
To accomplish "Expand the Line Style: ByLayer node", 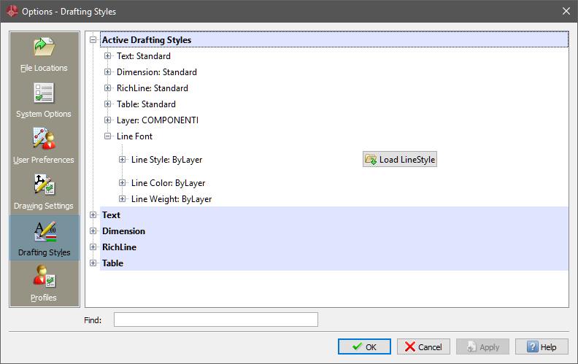I will 122,160.
